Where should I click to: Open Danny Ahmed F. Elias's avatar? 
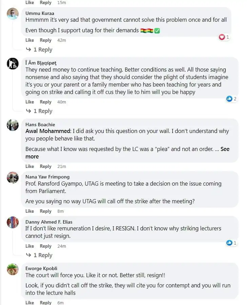point(13,223)
